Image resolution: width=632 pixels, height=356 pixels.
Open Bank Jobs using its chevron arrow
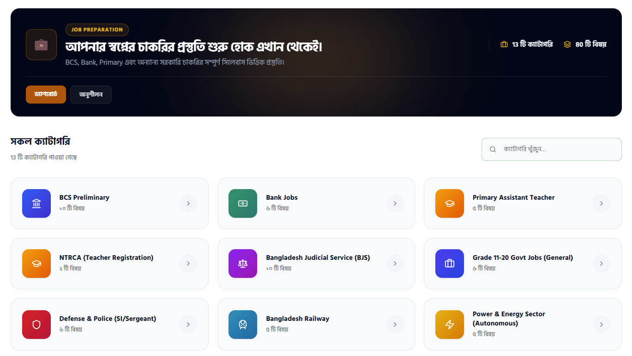point(395,203)
